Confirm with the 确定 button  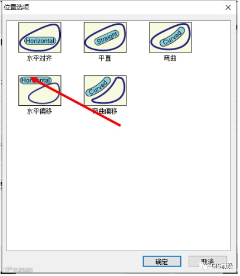click(162, 262)
